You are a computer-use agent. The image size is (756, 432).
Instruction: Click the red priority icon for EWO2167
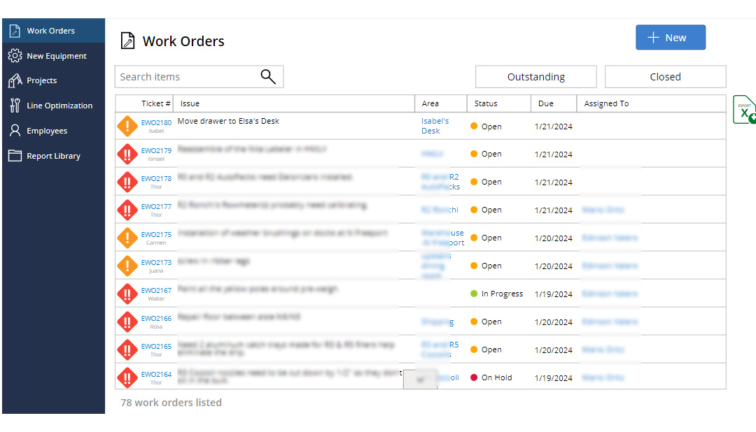click(x=127, y=294)
